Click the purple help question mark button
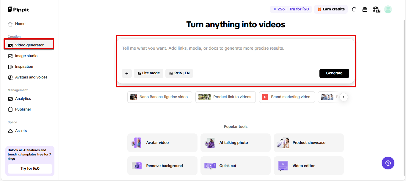Image resolution: width=406 pixels, height=181 pixels. coord(388,163)
